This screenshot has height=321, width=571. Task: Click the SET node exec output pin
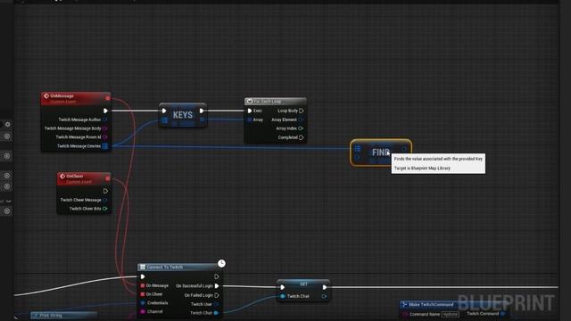[324, 287]
